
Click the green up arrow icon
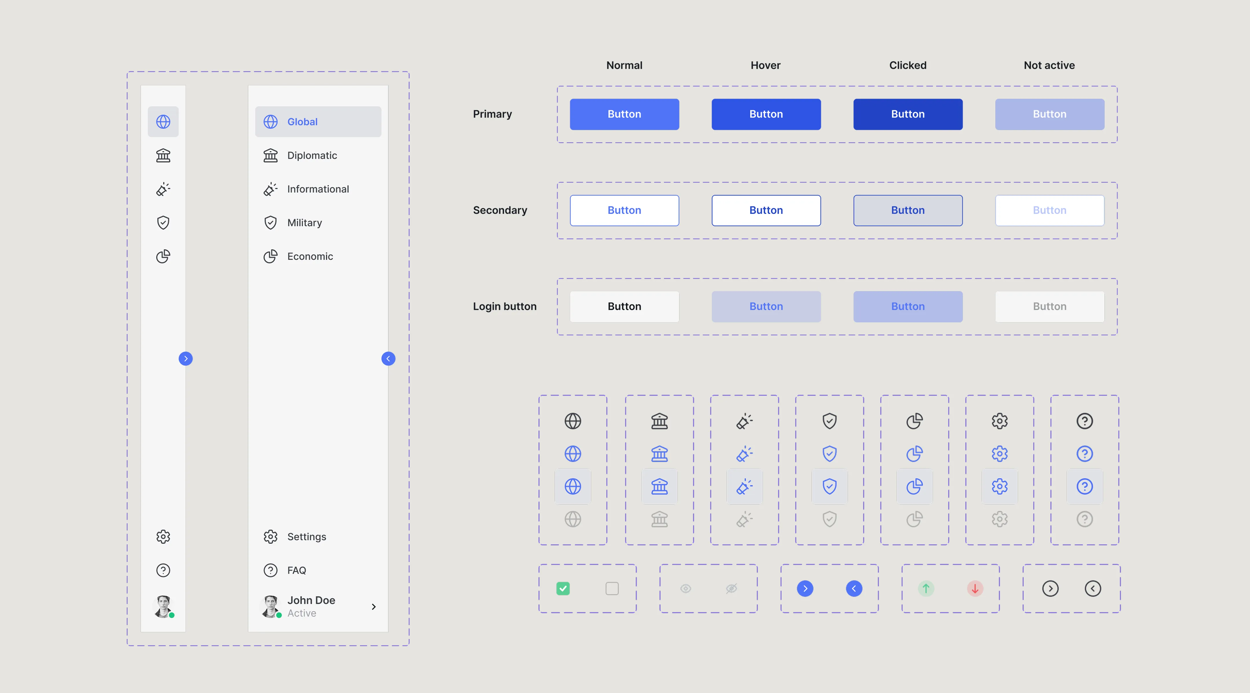(x=926, y=588)
